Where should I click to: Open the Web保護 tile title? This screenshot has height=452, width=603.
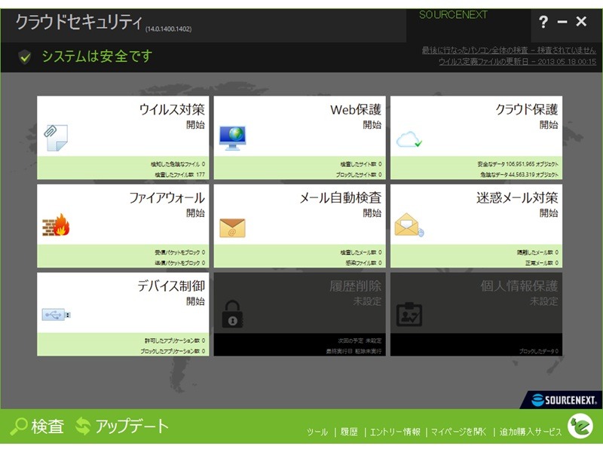tap(355, 109)
